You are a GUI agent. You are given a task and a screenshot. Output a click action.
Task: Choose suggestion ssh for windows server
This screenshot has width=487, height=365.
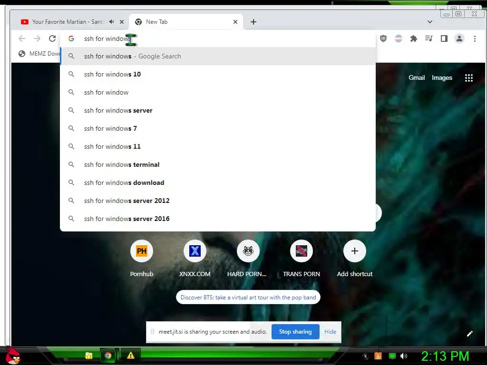pos(218,110)
